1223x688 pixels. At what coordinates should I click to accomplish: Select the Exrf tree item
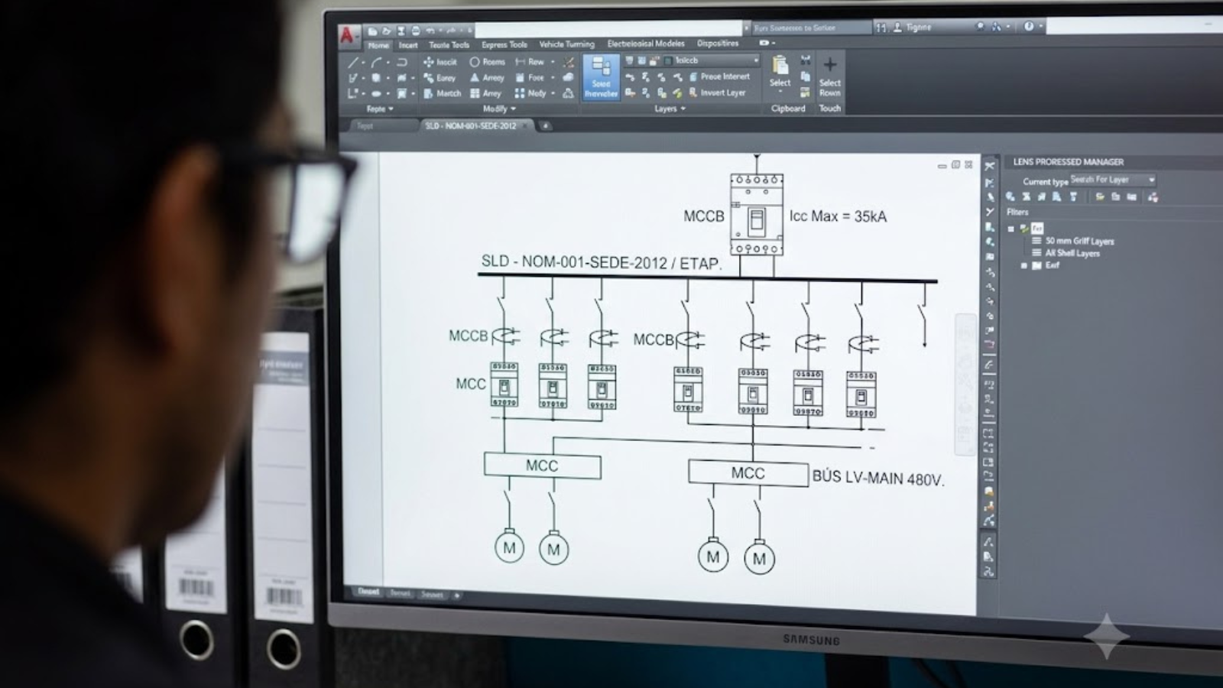tap(1052, 265)
